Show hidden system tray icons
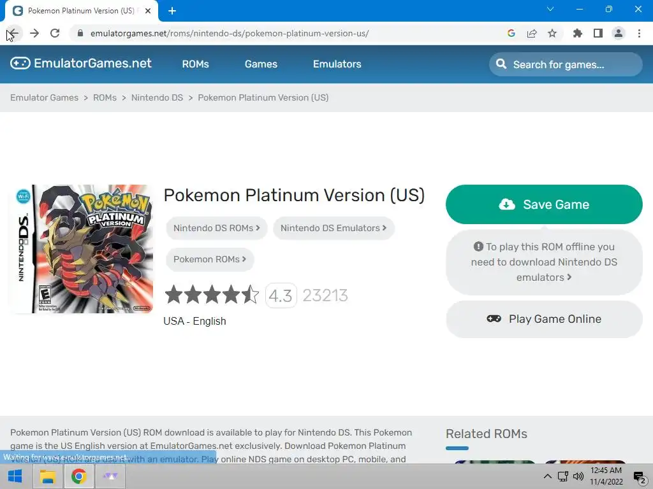 [548, 476]
